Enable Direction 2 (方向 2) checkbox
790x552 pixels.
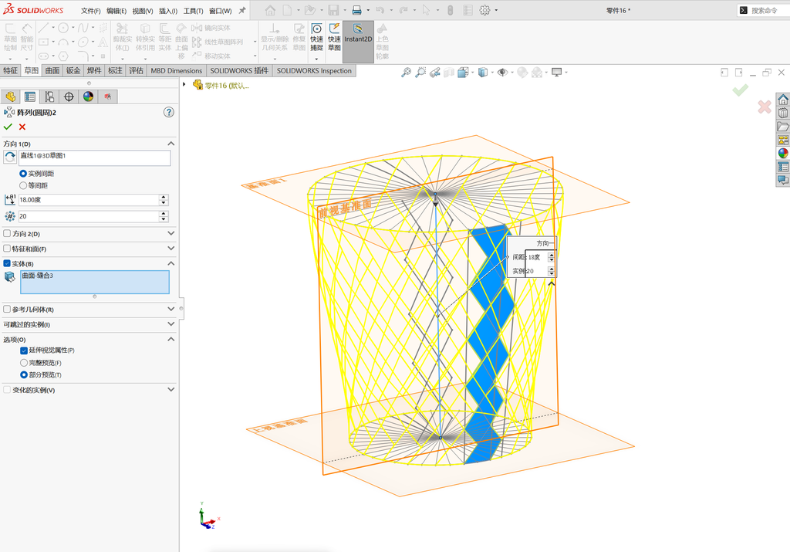(7, 233)
